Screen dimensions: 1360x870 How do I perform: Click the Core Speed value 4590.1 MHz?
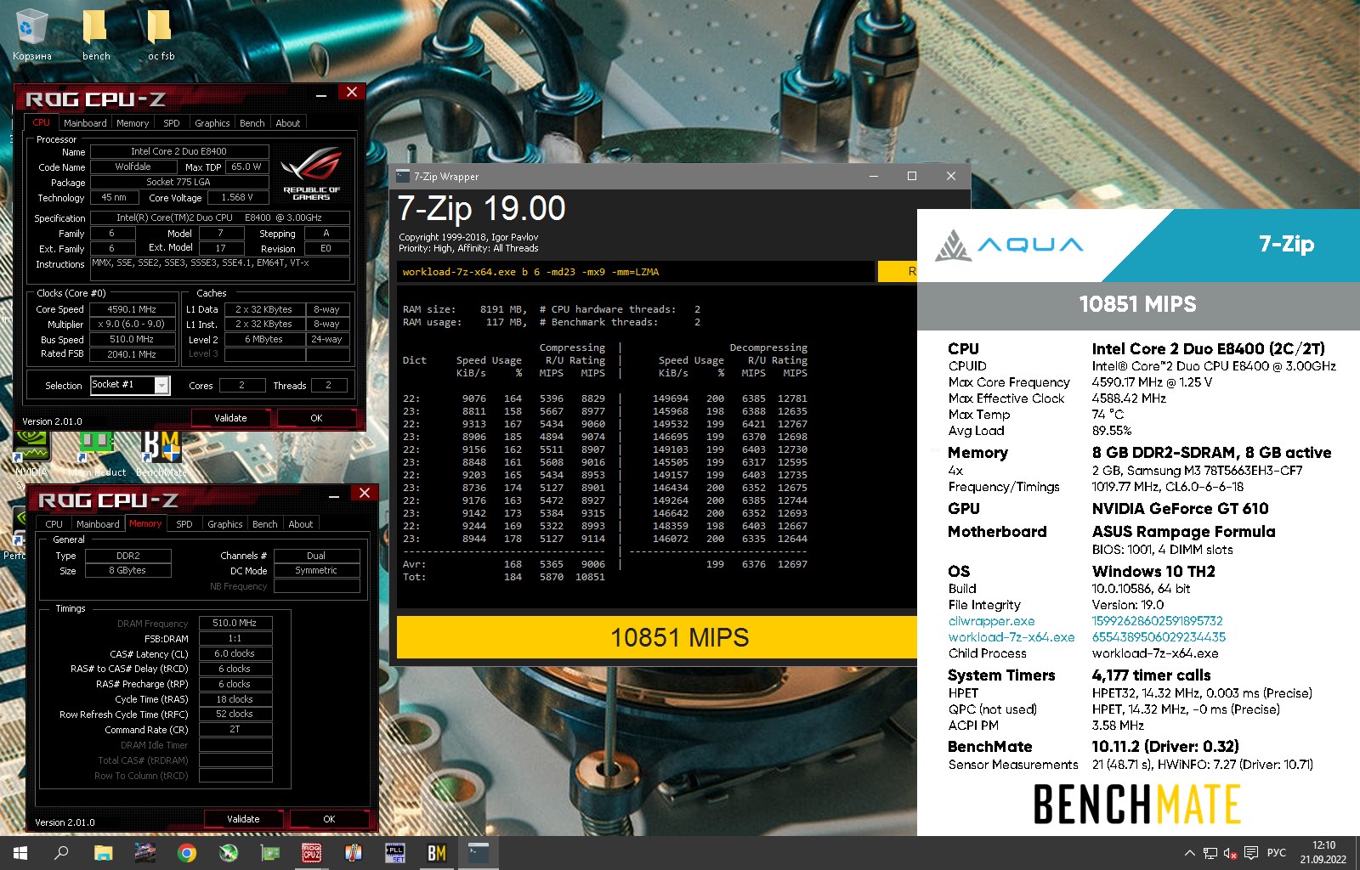coord(132,309)
